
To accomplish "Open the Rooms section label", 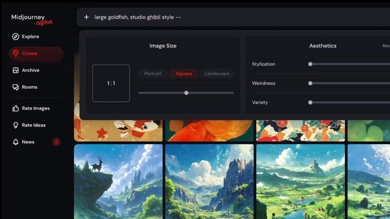I will point(30,87).
